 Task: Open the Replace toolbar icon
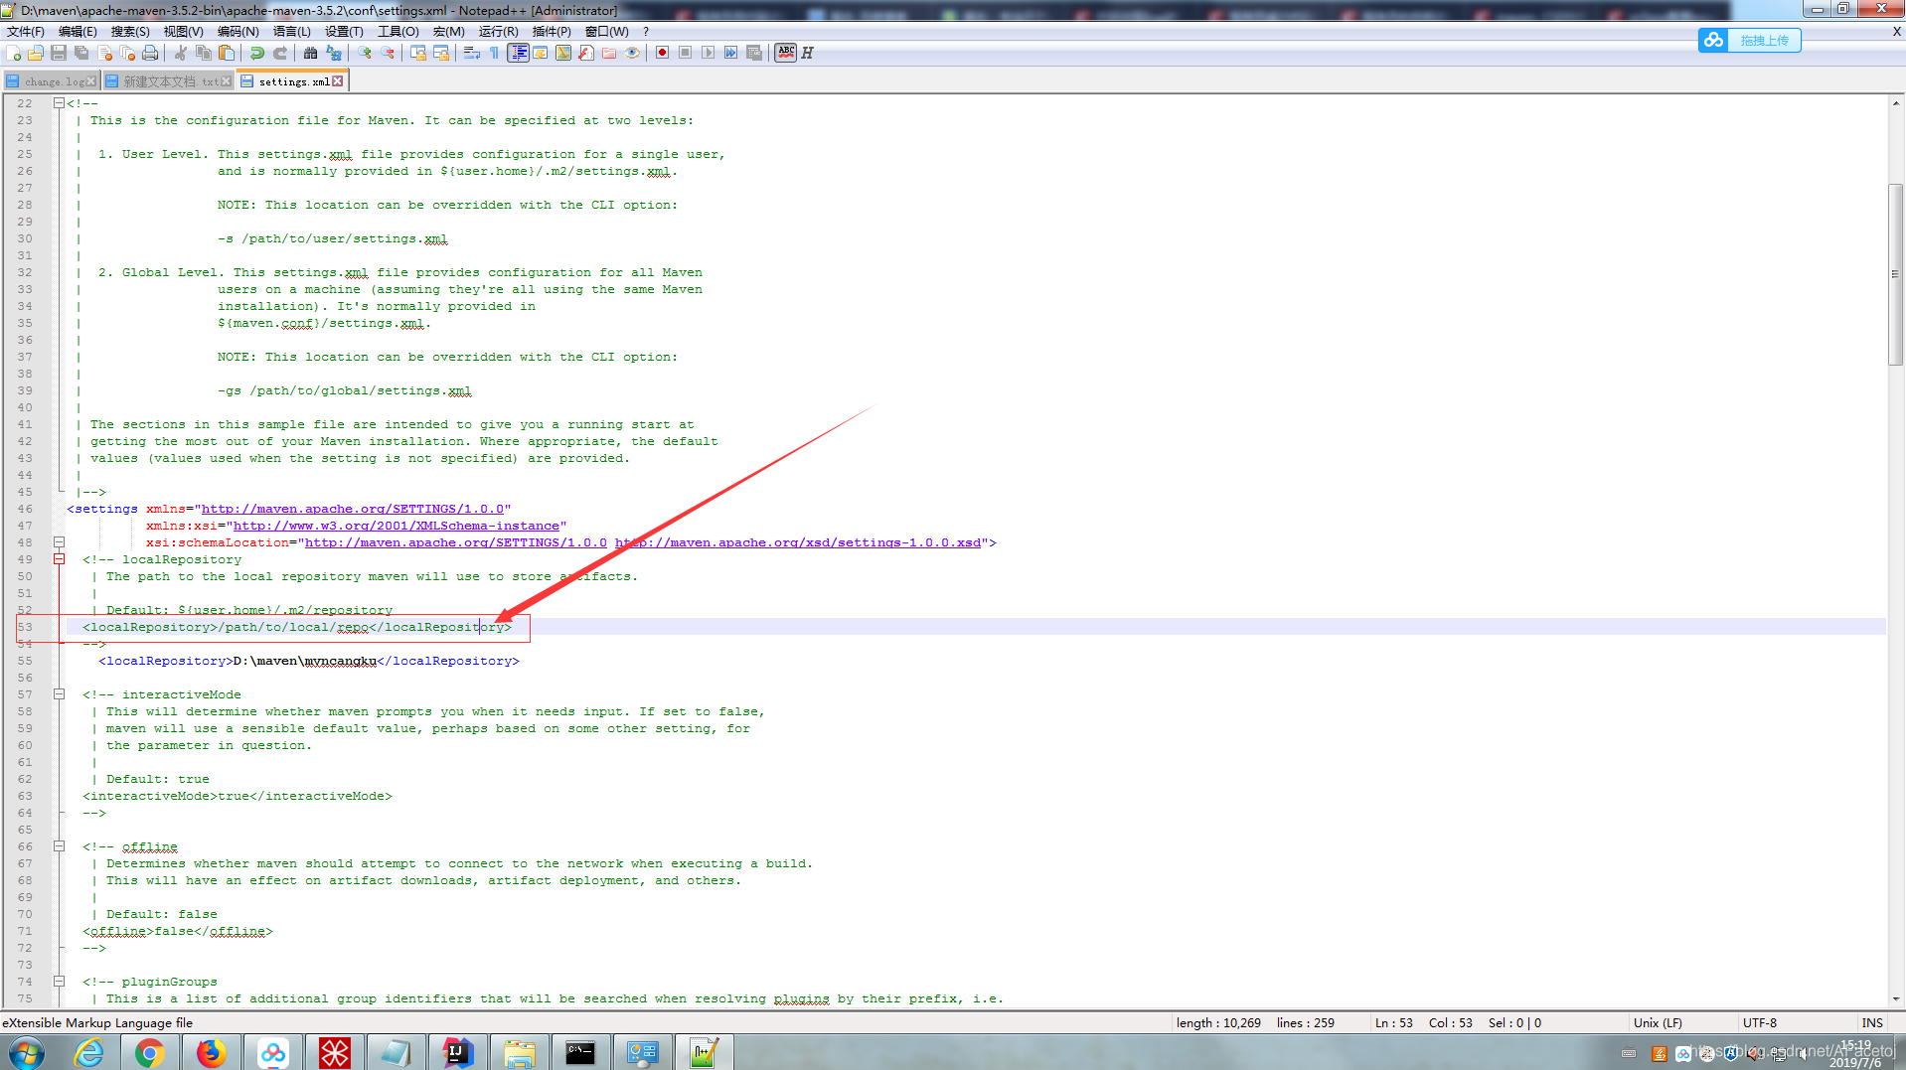[x=334, y=53]
